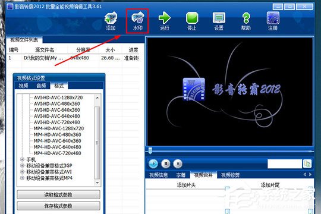Play the video preview
Screen dimensions: 321x214
pos(153,163)
